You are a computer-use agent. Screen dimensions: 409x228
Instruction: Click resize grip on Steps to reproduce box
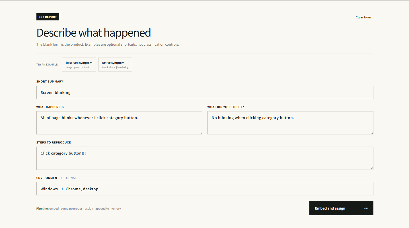click(372, 168)
